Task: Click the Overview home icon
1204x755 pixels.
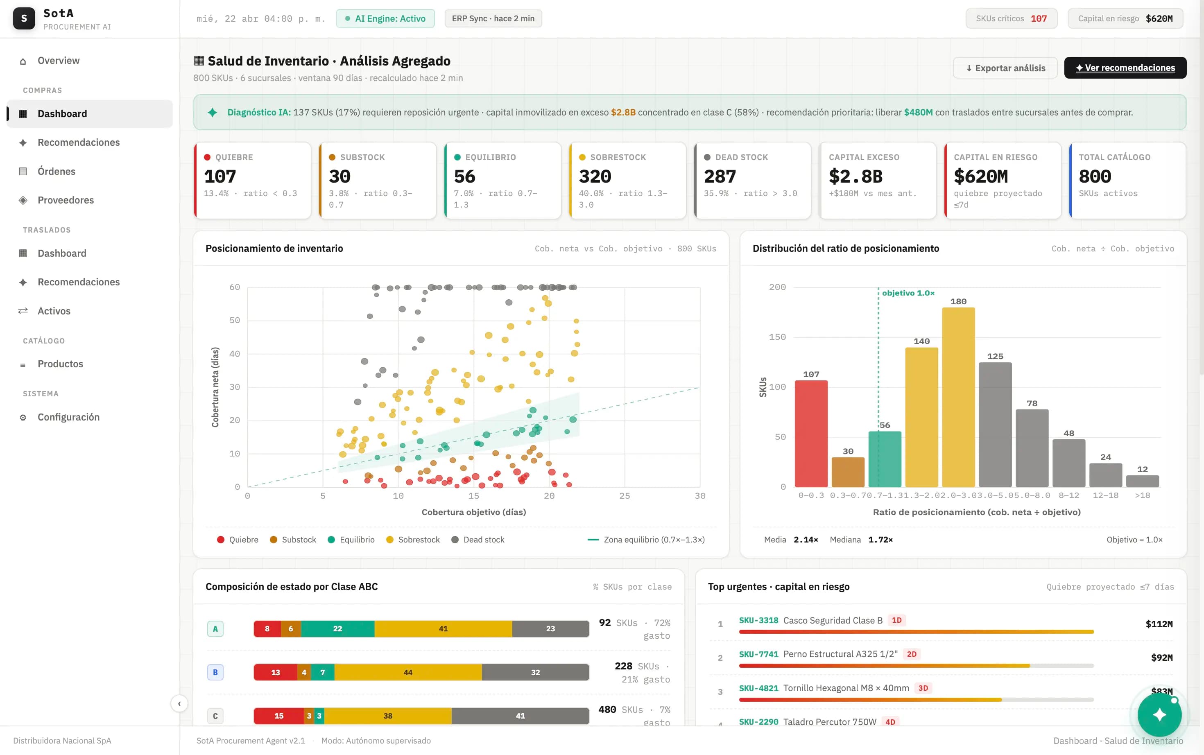Action: (x=23, y=61)
